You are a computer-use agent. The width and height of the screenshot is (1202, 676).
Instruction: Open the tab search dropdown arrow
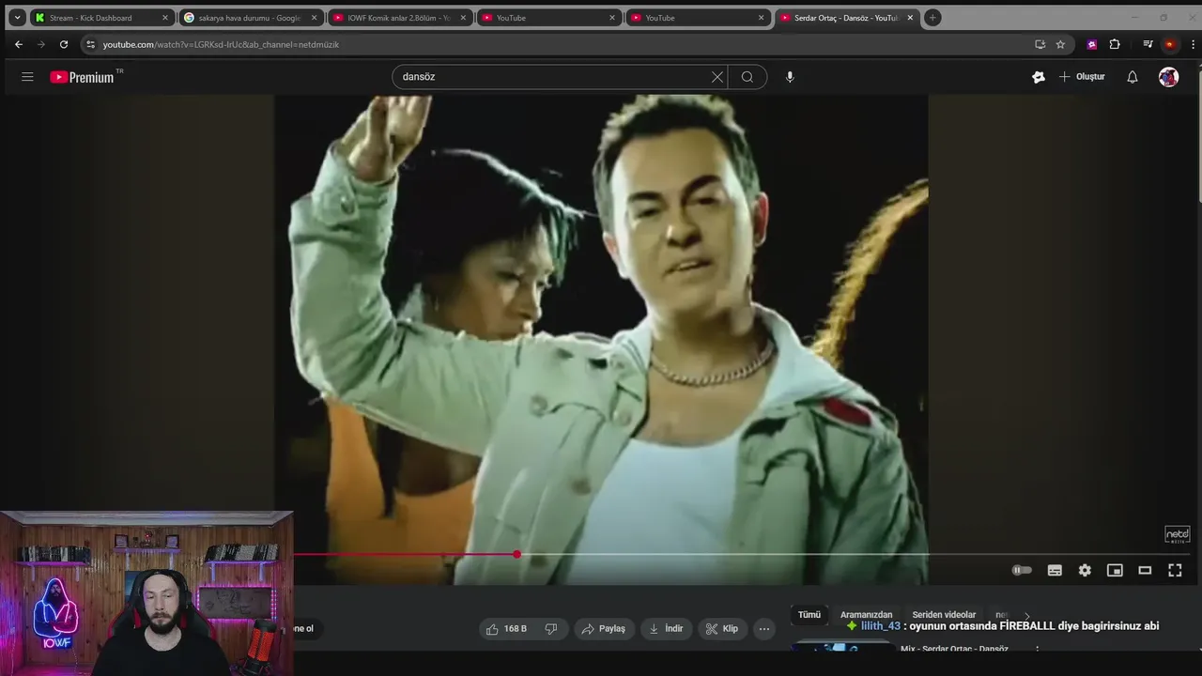click(17, 18)
